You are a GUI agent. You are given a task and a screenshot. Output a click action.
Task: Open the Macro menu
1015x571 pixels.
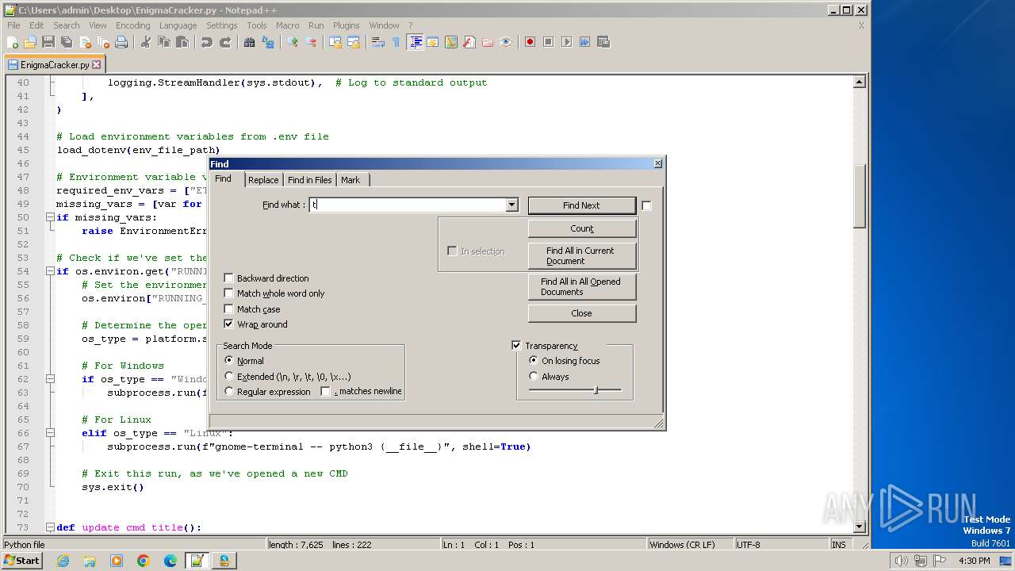287,25
